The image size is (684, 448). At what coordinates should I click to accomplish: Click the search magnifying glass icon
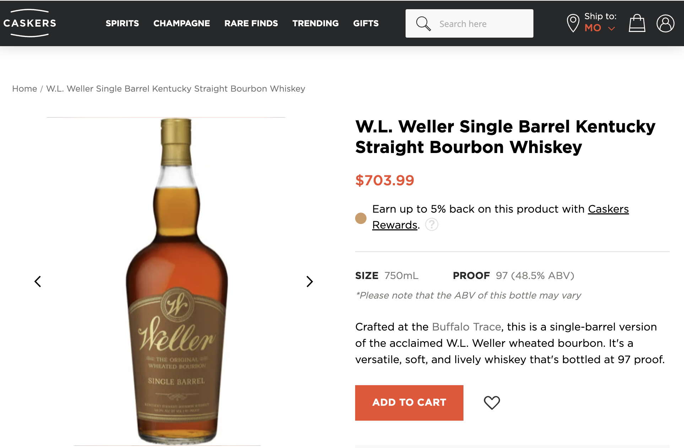click(423, 24)
